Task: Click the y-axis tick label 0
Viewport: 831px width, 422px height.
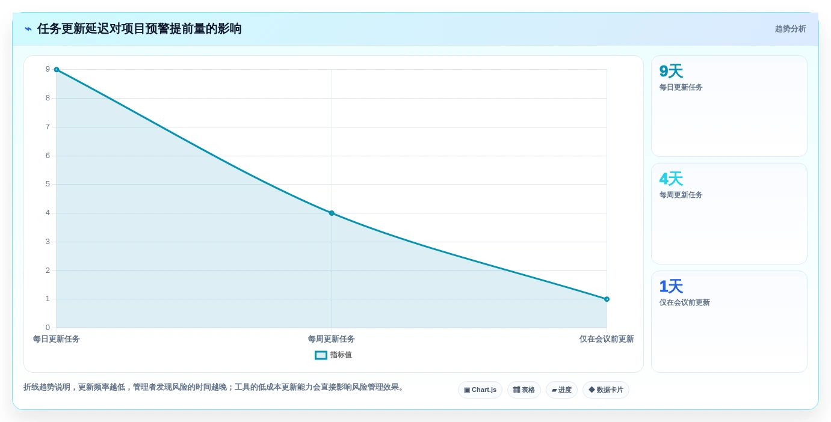Action: (x=48, y=328)
